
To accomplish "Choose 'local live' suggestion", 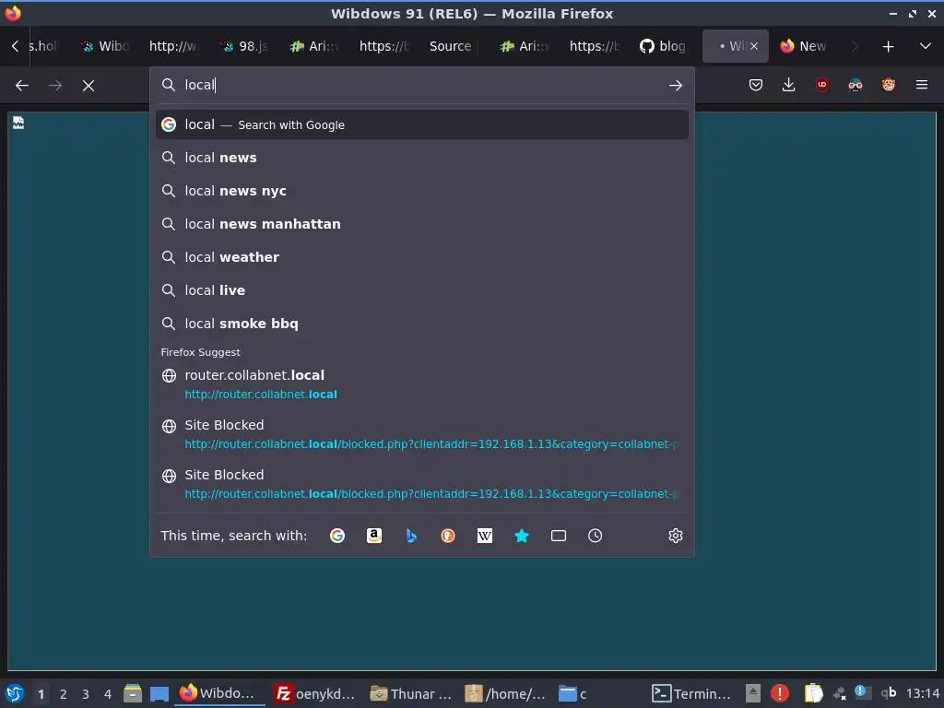I will point(422,290).
